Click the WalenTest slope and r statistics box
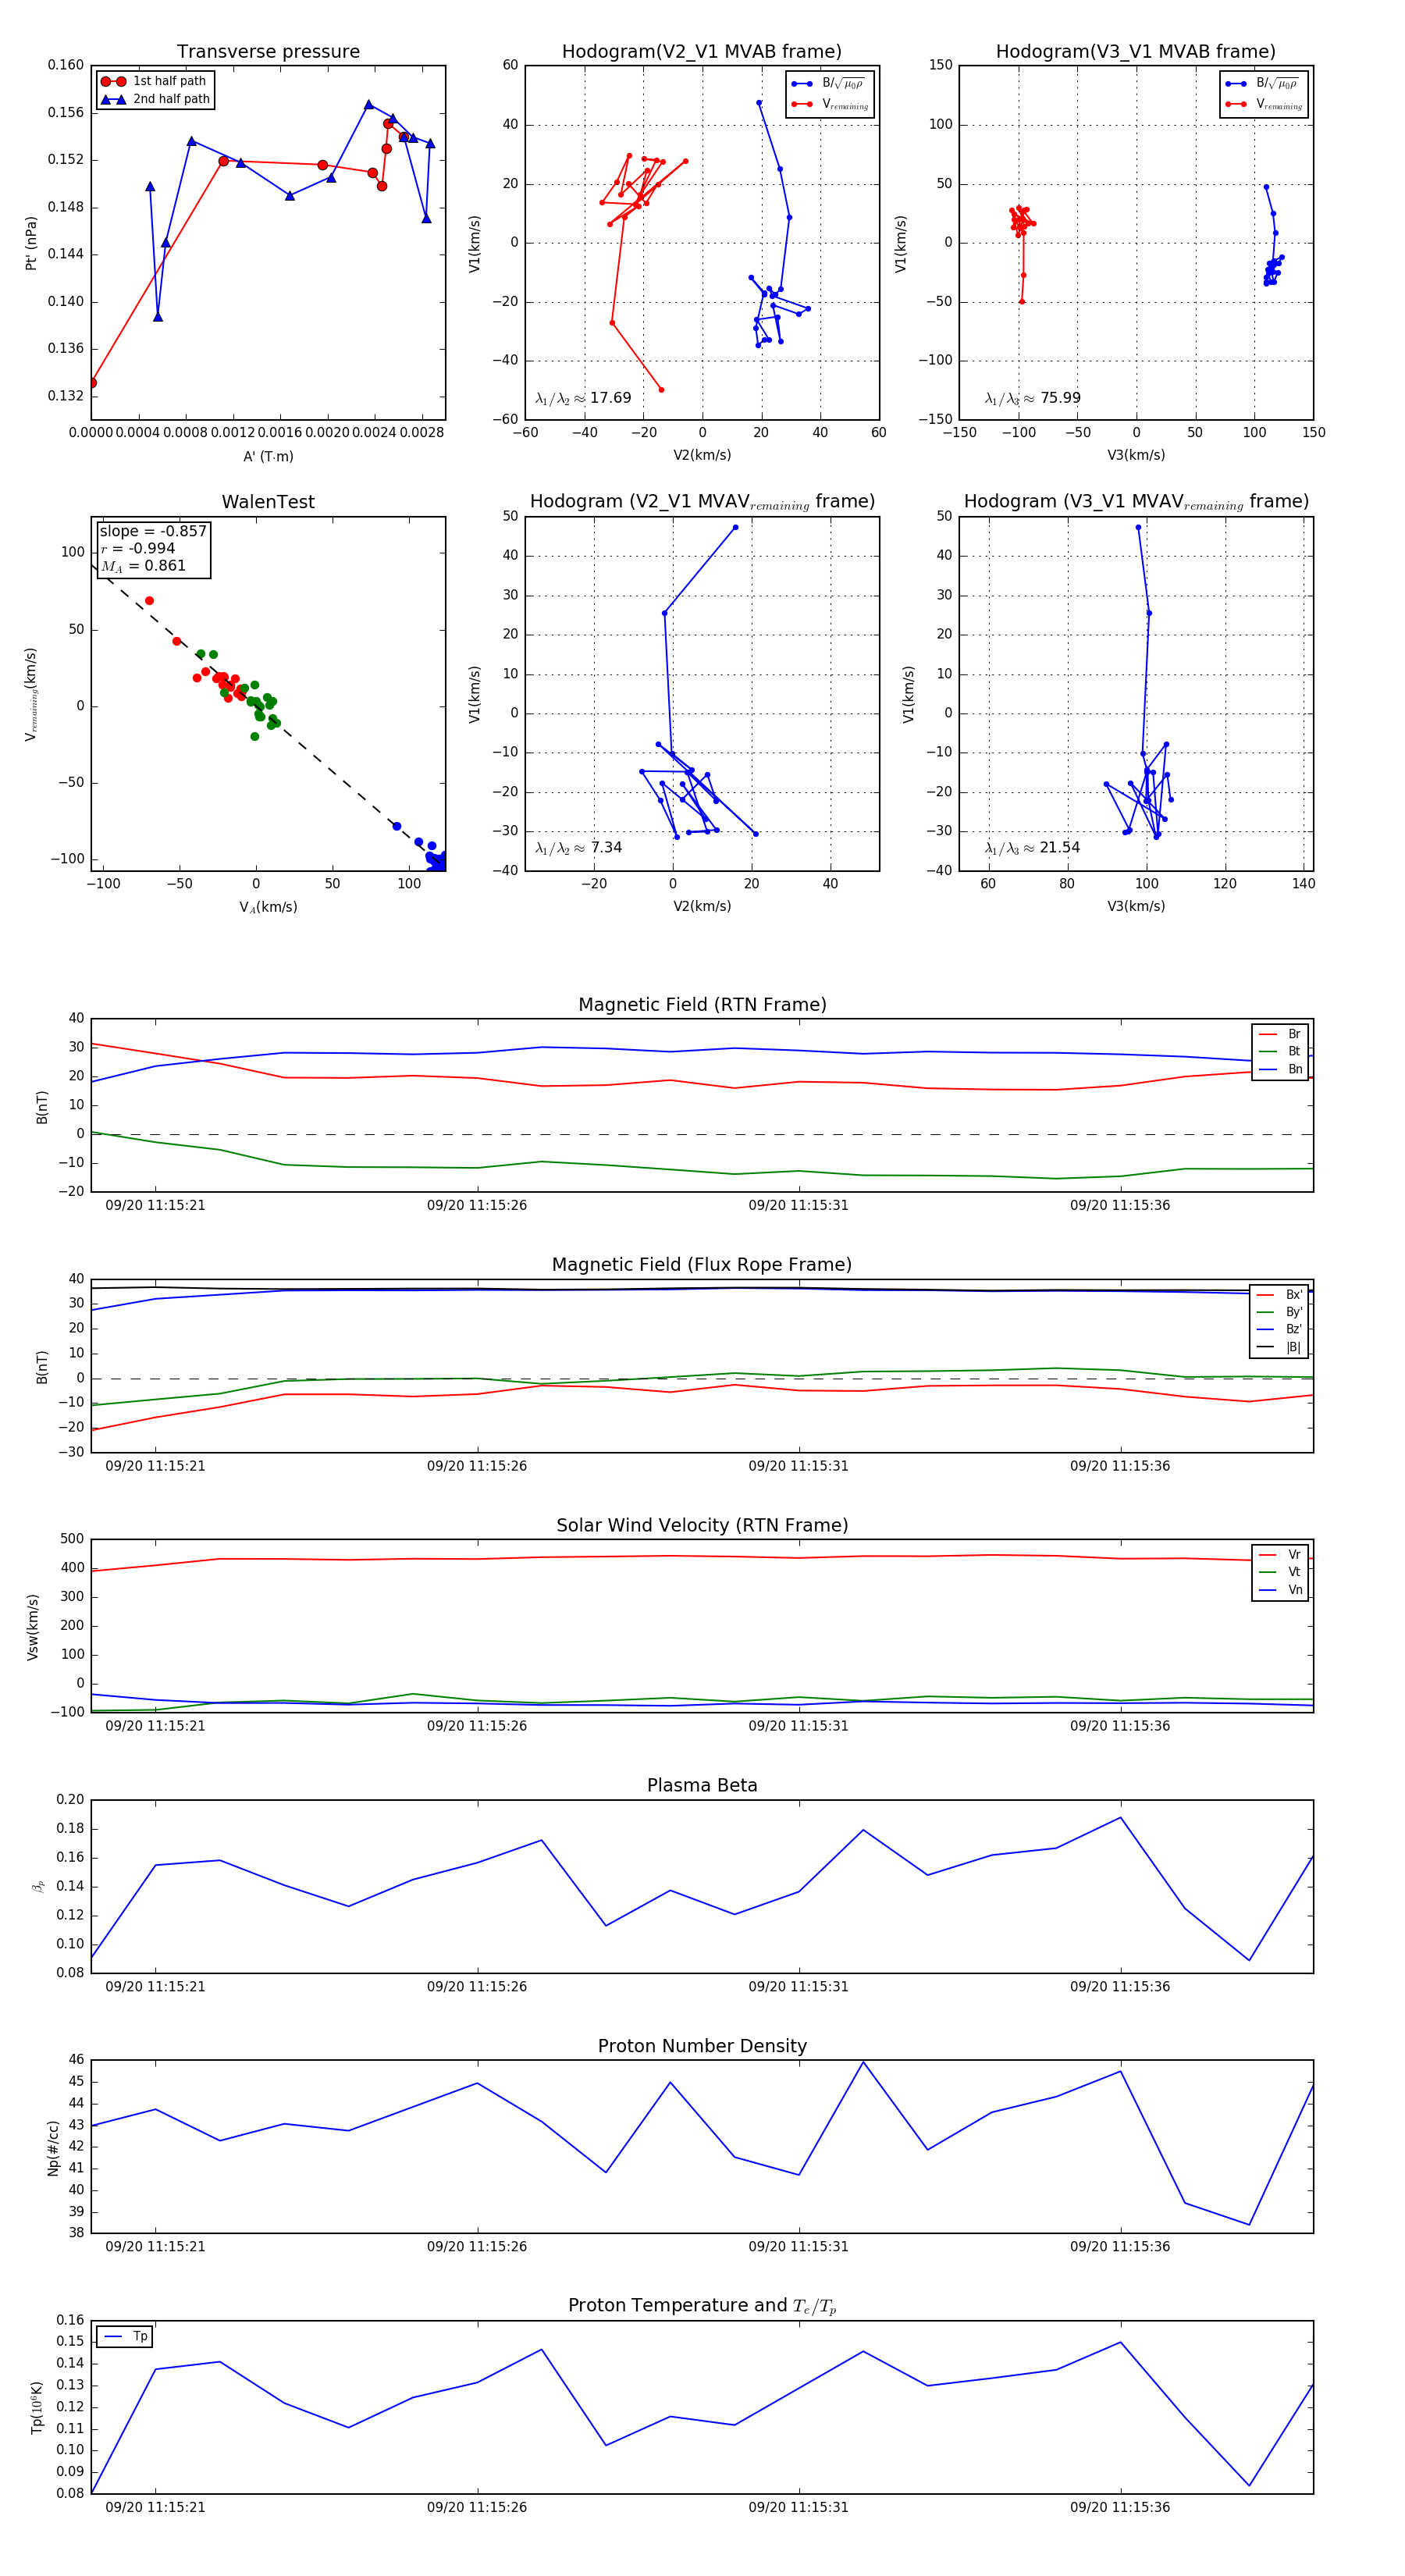This screenshot has width=1405, height=2576. click(x=154, y=548)
